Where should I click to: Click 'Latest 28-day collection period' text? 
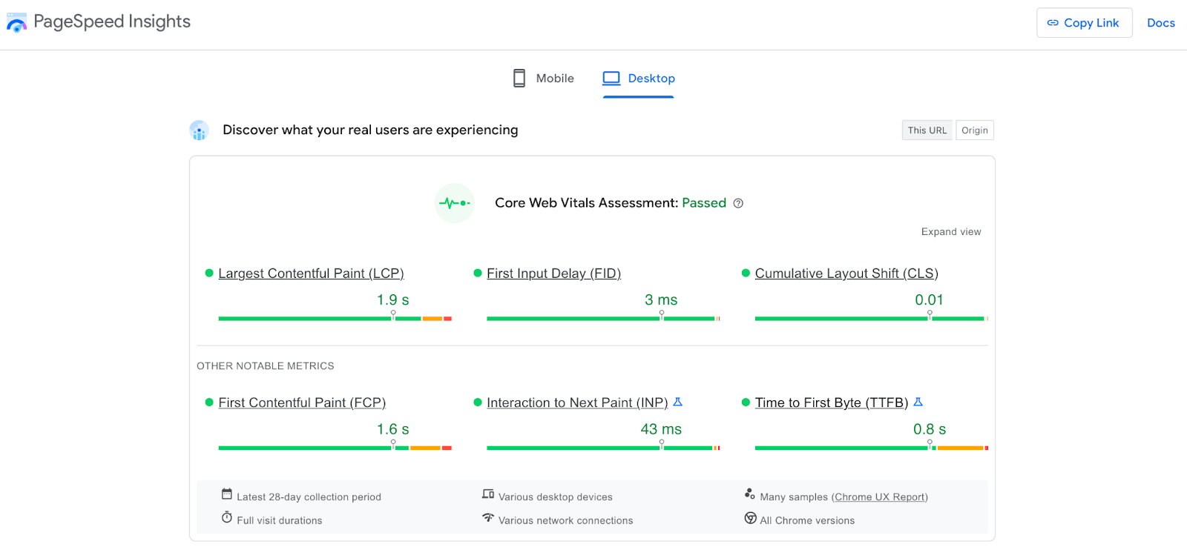(x=309, y=497)
